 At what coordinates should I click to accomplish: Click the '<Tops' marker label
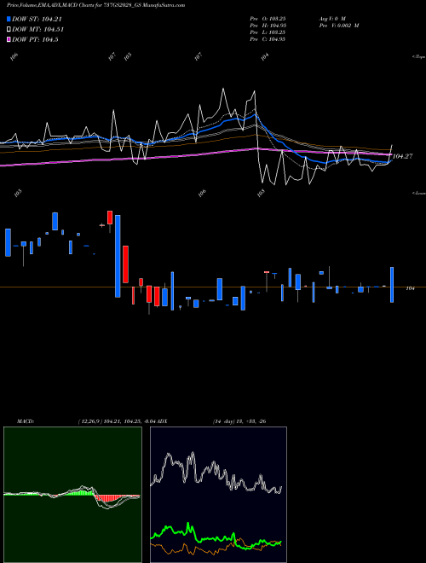click(x=418, y=57)
